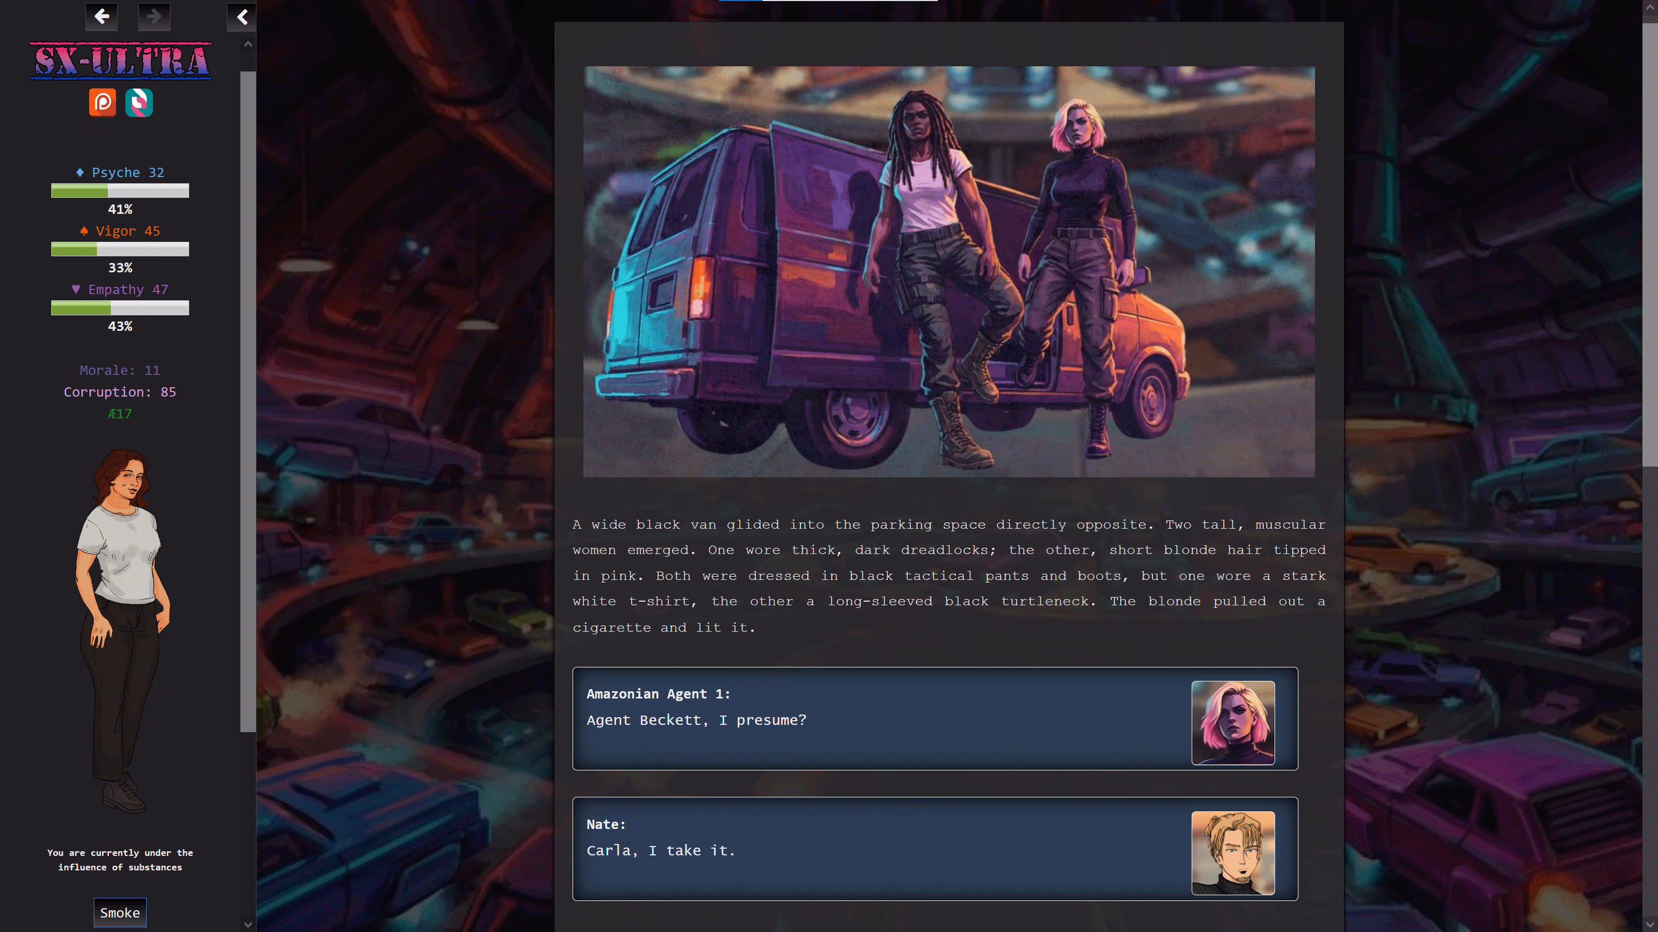Viewport: 1658px width, 932px height.
Task: Click the grayed-out forward navigation arrow
Action: point(154,17)
